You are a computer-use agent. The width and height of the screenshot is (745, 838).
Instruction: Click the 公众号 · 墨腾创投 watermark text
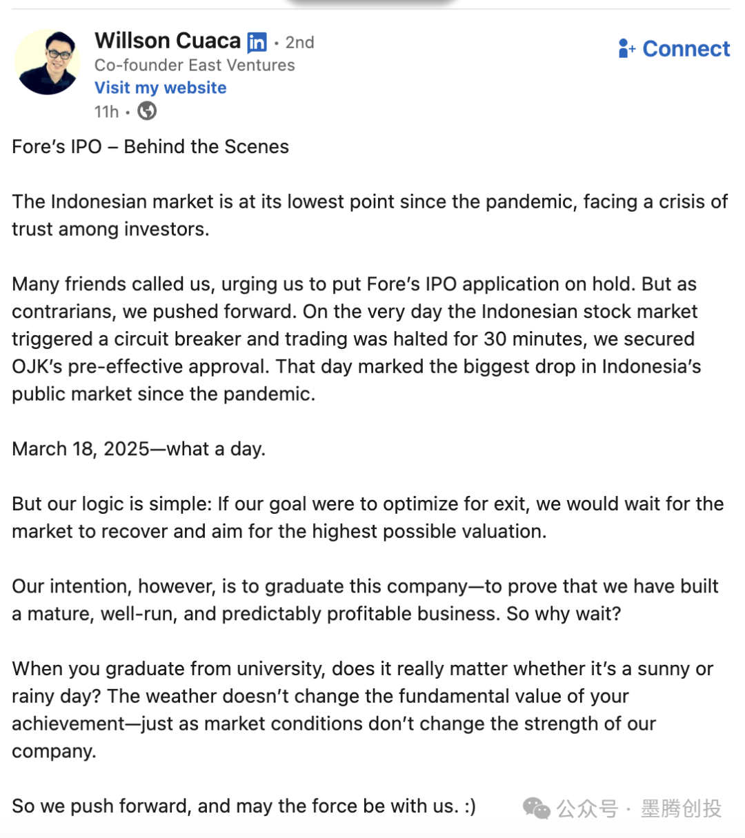coord(639,808)
